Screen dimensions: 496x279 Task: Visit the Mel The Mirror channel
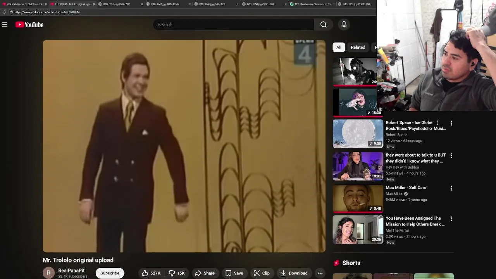397,231
